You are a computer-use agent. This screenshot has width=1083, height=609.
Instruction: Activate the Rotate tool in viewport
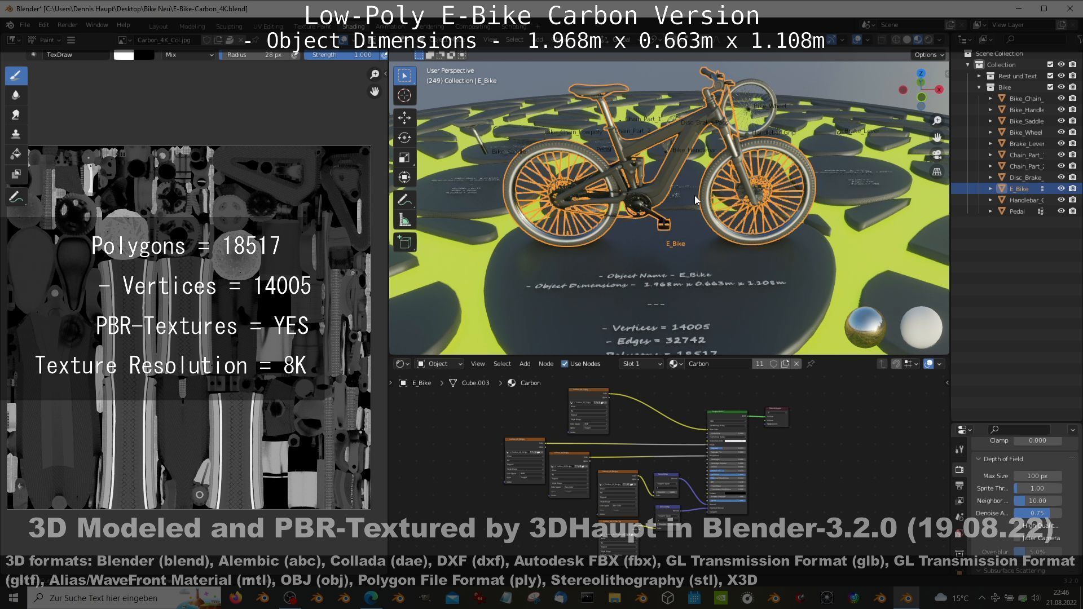tap(404, 138)
